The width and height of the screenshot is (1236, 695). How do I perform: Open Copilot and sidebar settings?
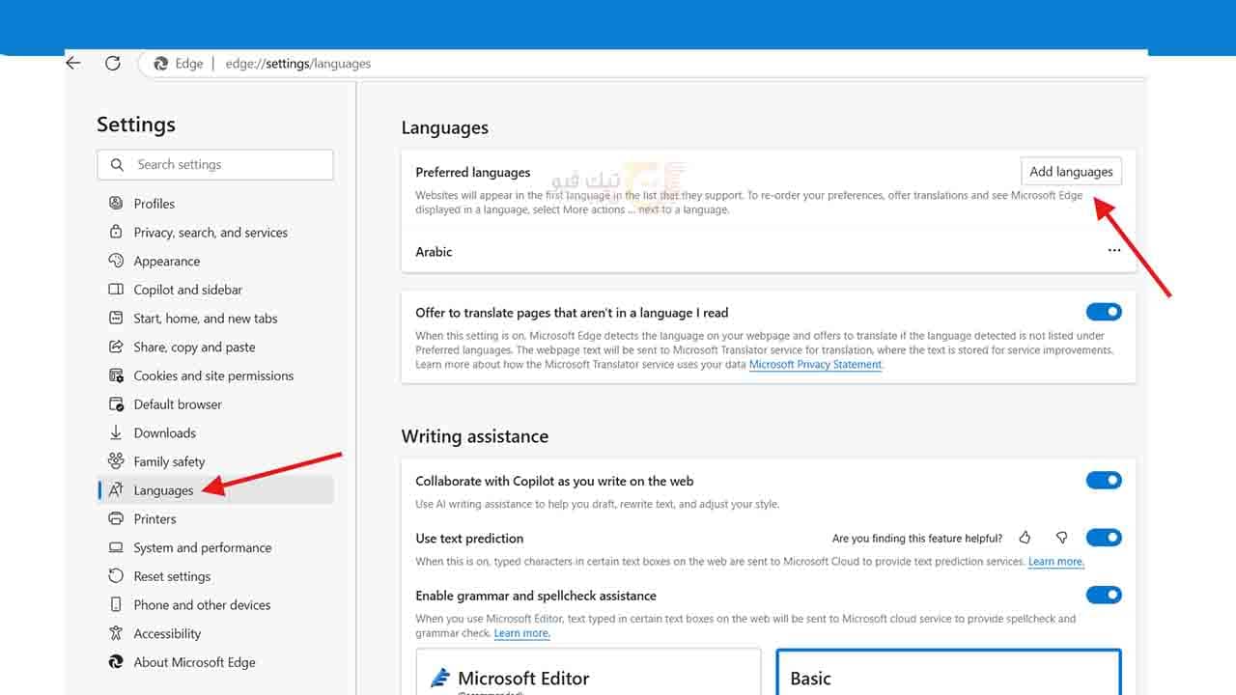188,290
